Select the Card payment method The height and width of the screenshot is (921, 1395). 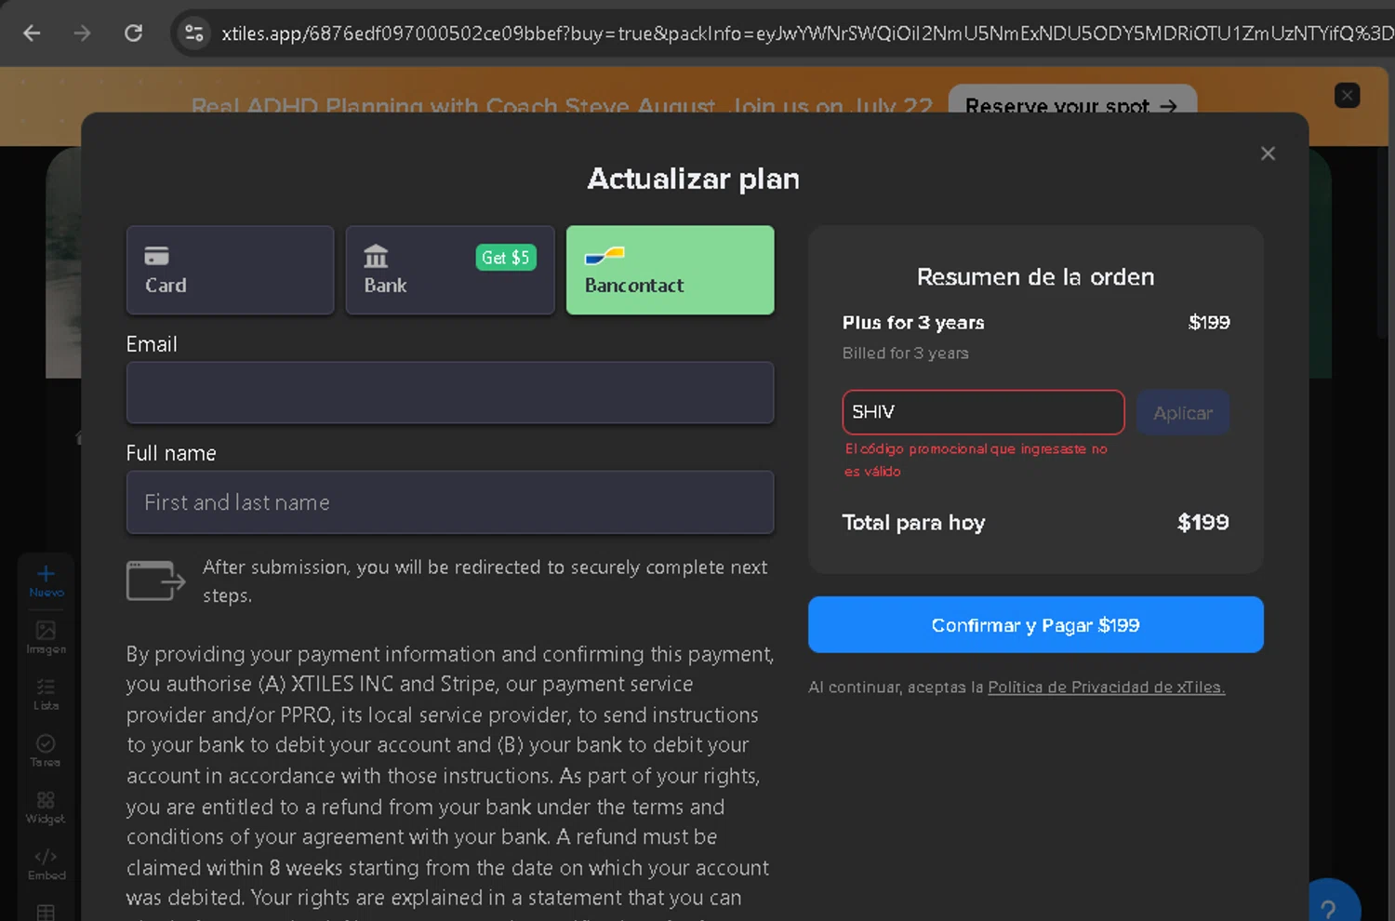coord(230,270)
